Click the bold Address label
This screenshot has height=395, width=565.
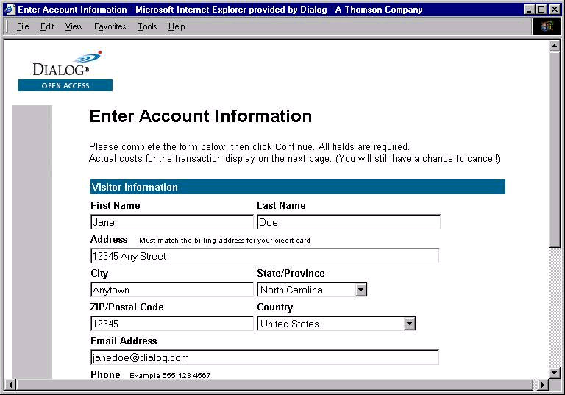click(109, 239)
